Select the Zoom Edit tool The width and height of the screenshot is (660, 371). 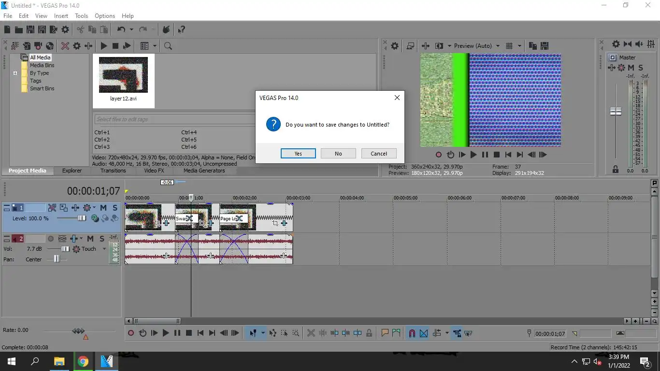point(296,333)
